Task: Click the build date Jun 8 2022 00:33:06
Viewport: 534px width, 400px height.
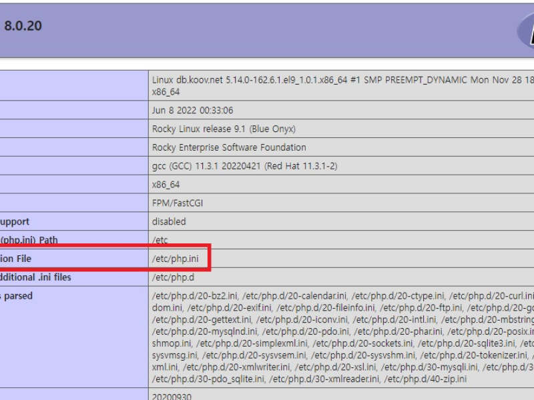Action: 192,110
